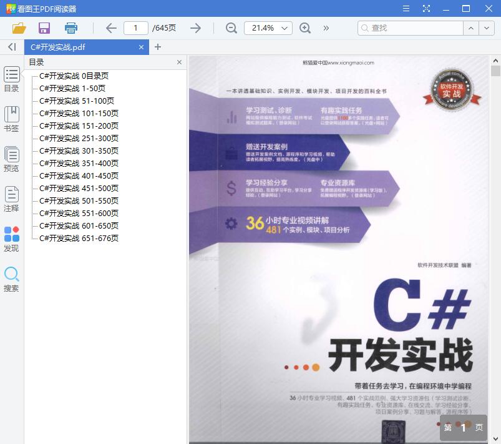The image size is (501, 444).
Task: Select outline entry C#开发实战 601-650页
Action: click(79, 225)
